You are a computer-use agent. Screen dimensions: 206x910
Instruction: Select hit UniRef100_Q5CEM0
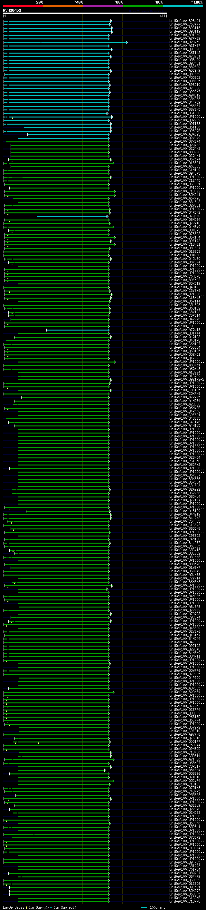click(185, 823)
